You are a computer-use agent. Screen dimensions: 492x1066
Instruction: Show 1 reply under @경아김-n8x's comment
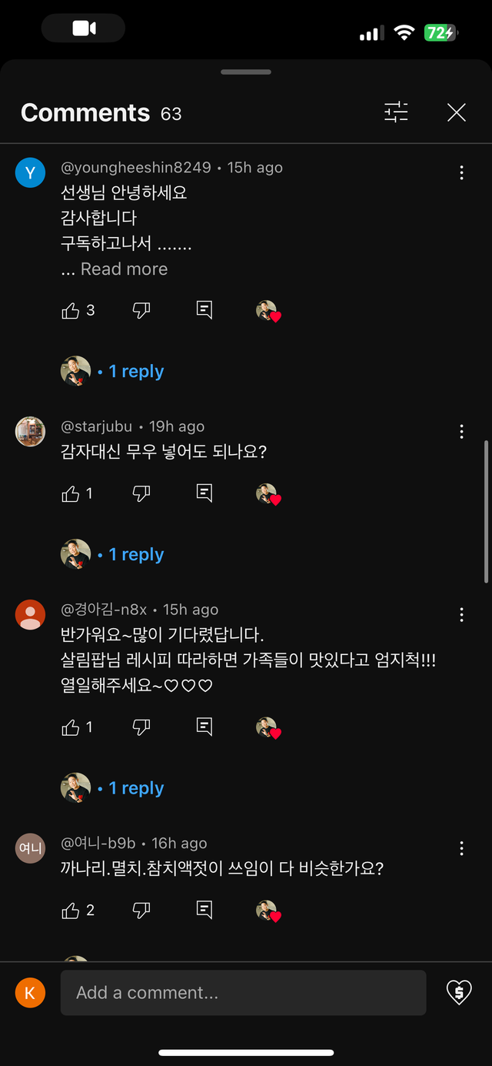click(136, 789)
